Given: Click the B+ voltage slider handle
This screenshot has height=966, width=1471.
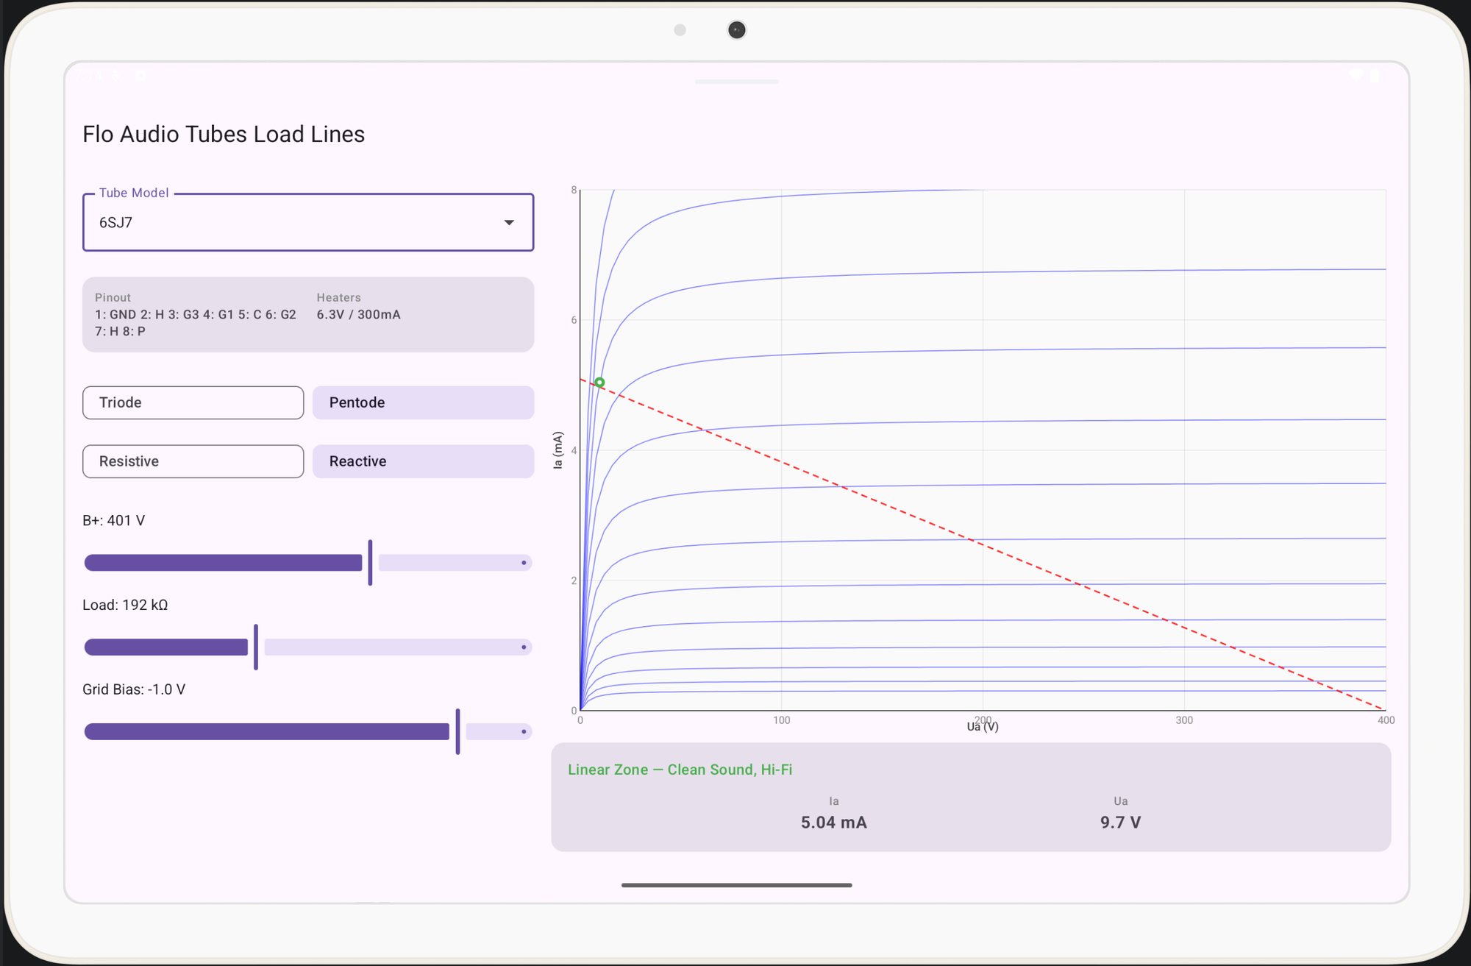Looking at the screenshot, I should 370,563.
